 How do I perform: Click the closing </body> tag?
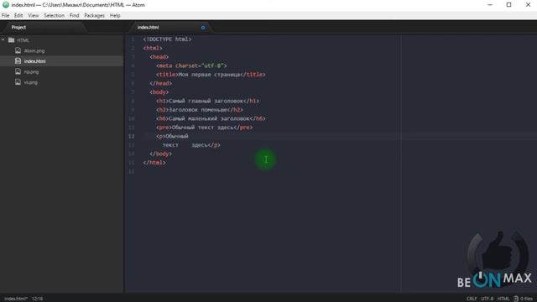(x=160, y=154)
